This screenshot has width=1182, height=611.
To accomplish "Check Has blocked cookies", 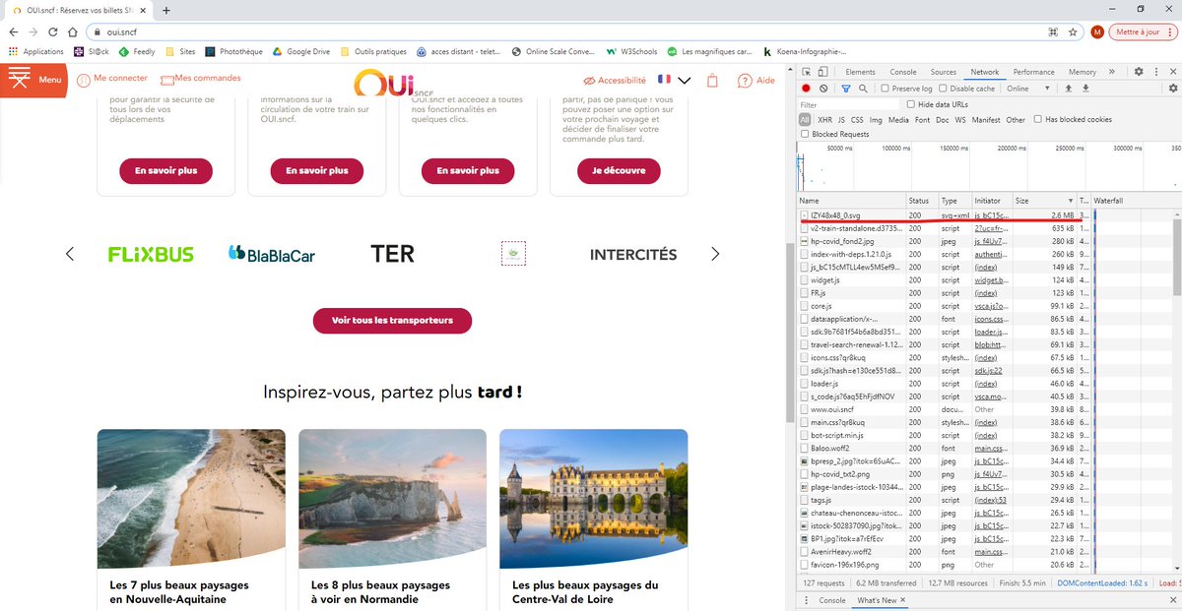I will pyautogui.click(x=1038, y=119).
